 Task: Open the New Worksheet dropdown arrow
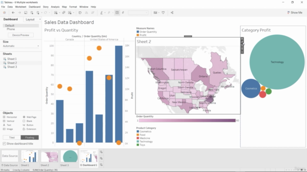[59, 13]
